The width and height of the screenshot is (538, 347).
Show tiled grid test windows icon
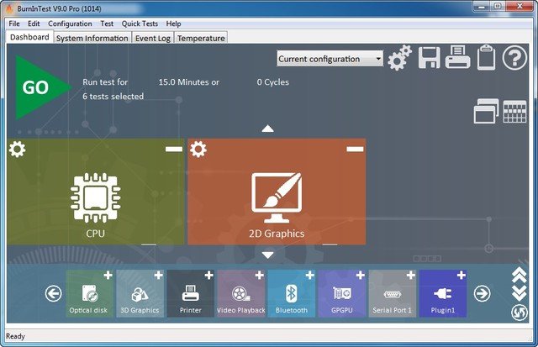pos(514,112)
